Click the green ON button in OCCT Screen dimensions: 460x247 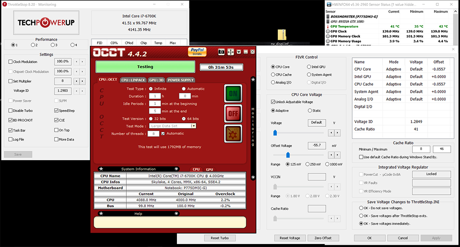click(x=233, y=94)
